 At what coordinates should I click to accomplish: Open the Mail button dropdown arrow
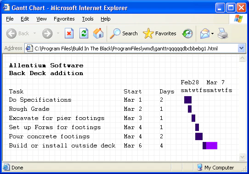pyautogui.click(x=212, y=33)
